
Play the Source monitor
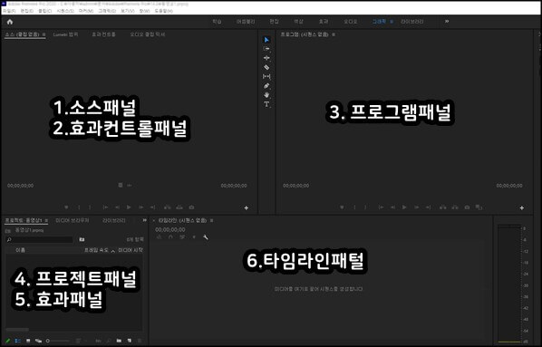pyautogui.click(x=129, y=207)
